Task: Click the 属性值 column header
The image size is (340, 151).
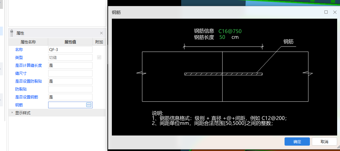Action: (x=70, y=42)
